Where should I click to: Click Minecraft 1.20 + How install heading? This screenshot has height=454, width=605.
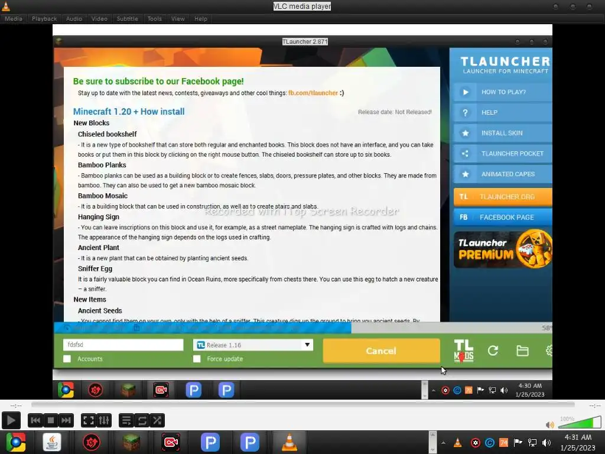pos(129,112)
